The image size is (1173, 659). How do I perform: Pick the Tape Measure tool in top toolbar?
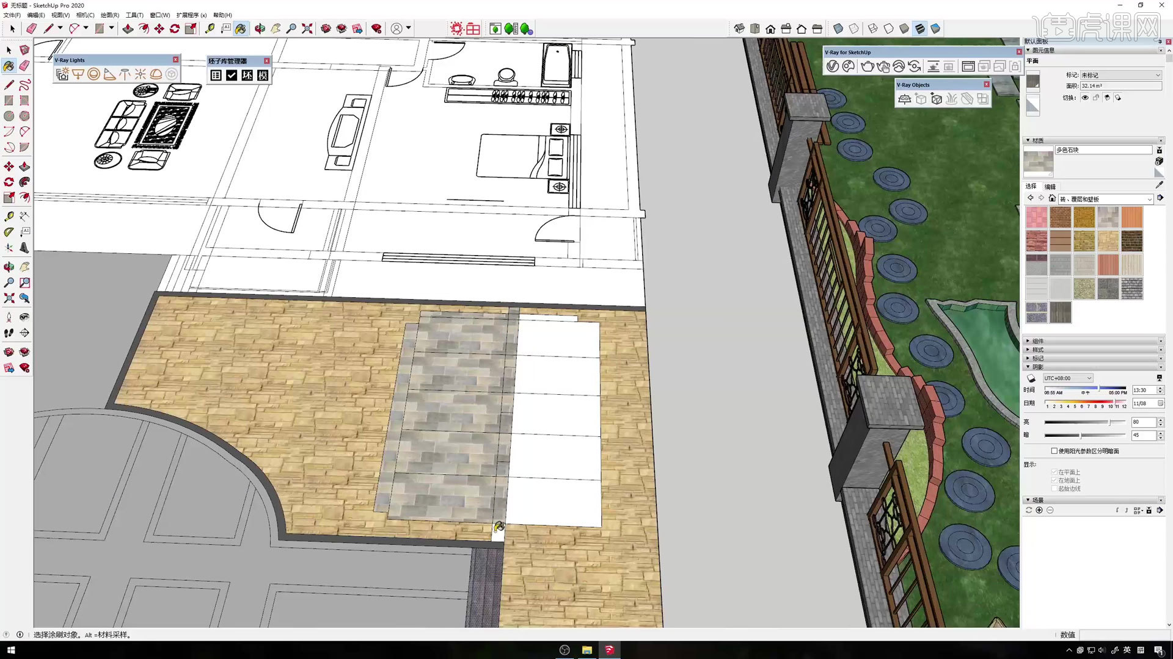[210, 29]
